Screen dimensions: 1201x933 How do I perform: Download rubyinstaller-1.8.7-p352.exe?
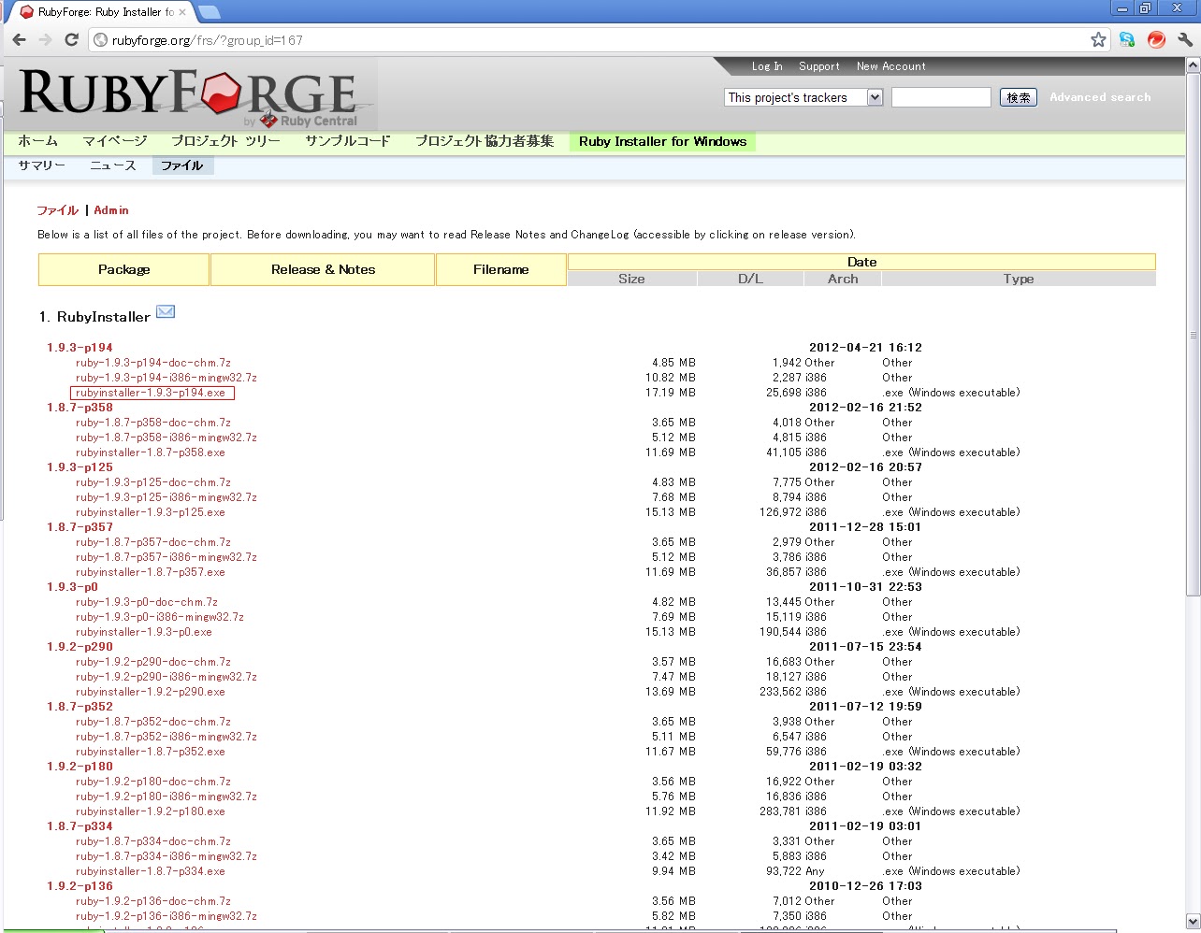point(151,752)
